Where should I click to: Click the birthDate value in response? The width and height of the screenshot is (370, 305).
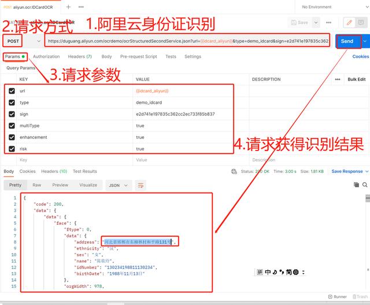click(126, 274)
